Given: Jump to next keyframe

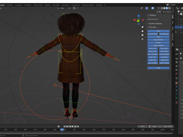Looking at the screenshot, I should point(75,126).
